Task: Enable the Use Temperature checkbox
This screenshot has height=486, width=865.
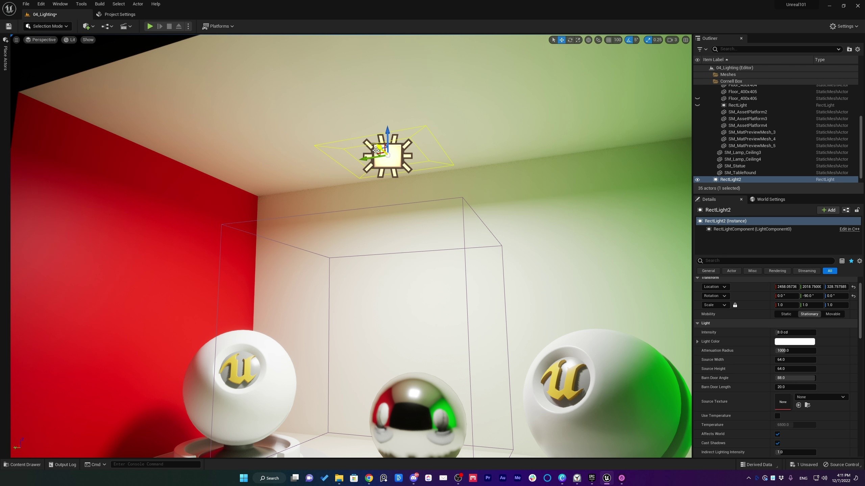Action: tap(777, 415)
